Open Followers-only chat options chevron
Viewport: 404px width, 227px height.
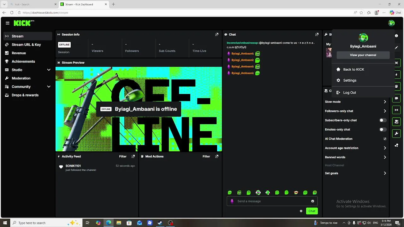pyautogui.click(x=385, y=111)
